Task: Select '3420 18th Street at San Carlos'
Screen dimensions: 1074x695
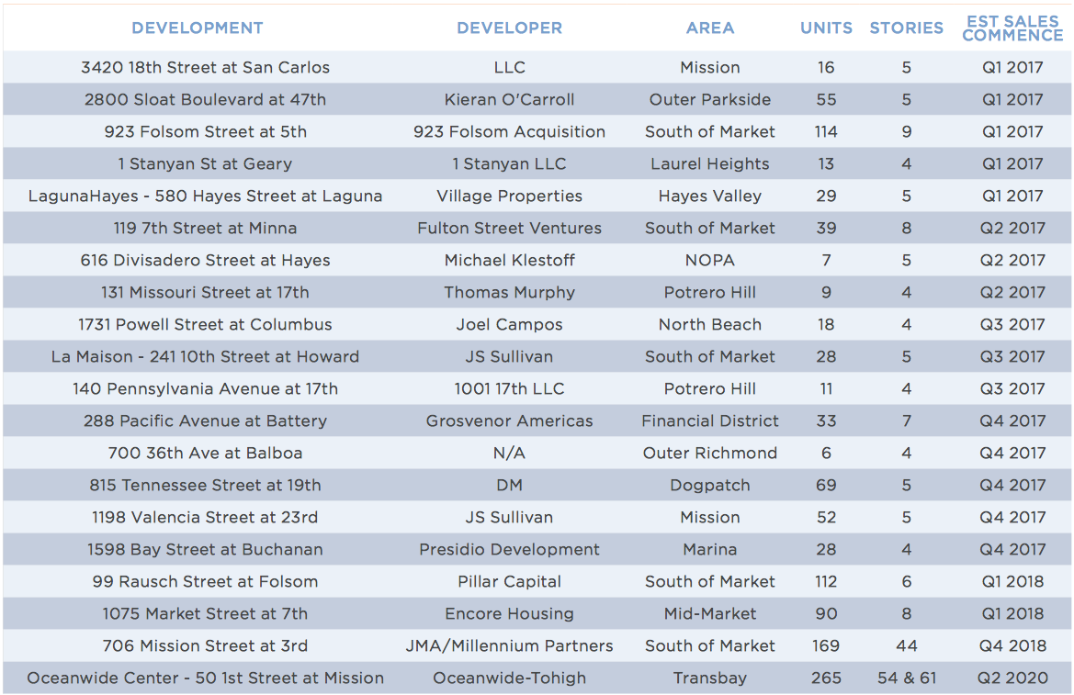Action: (x=205, y=67)
